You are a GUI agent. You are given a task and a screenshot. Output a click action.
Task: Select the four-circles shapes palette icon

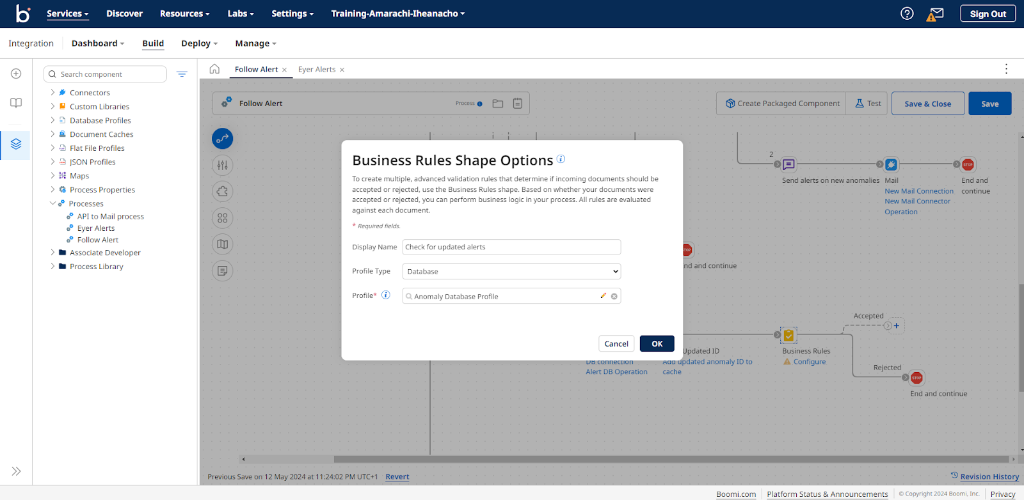click(223, 218)
